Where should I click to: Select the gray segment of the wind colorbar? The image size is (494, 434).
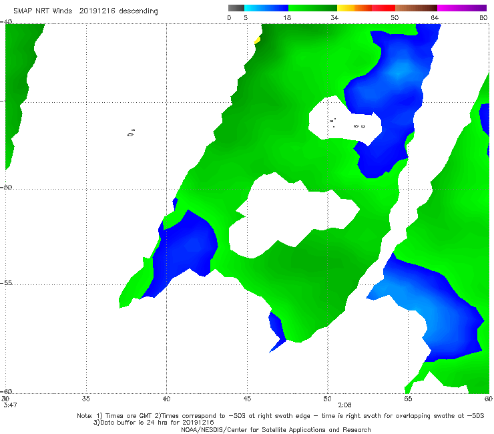(236, 8)
